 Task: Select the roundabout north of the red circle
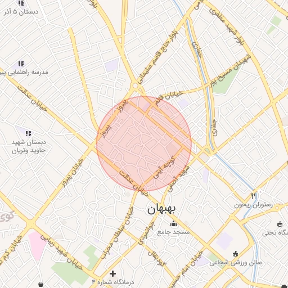point(135,86)
